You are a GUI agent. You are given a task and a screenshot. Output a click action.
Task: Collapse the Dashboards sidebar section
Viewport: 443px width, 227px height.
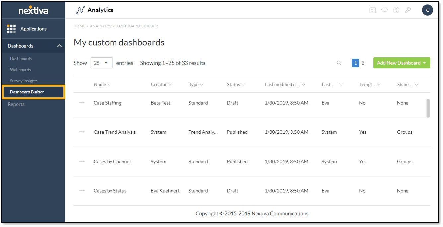point(59,46)
